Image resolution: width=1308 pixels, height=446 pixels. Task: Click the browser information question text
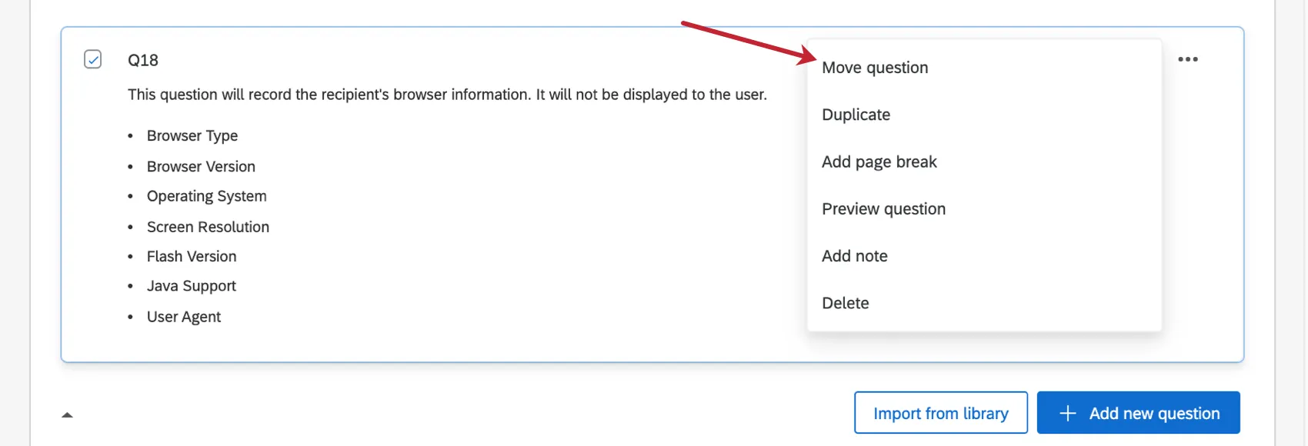point(447,95)
